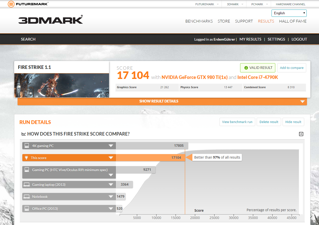Open the Intel Core i7-4790K link

tap(258, 77)
